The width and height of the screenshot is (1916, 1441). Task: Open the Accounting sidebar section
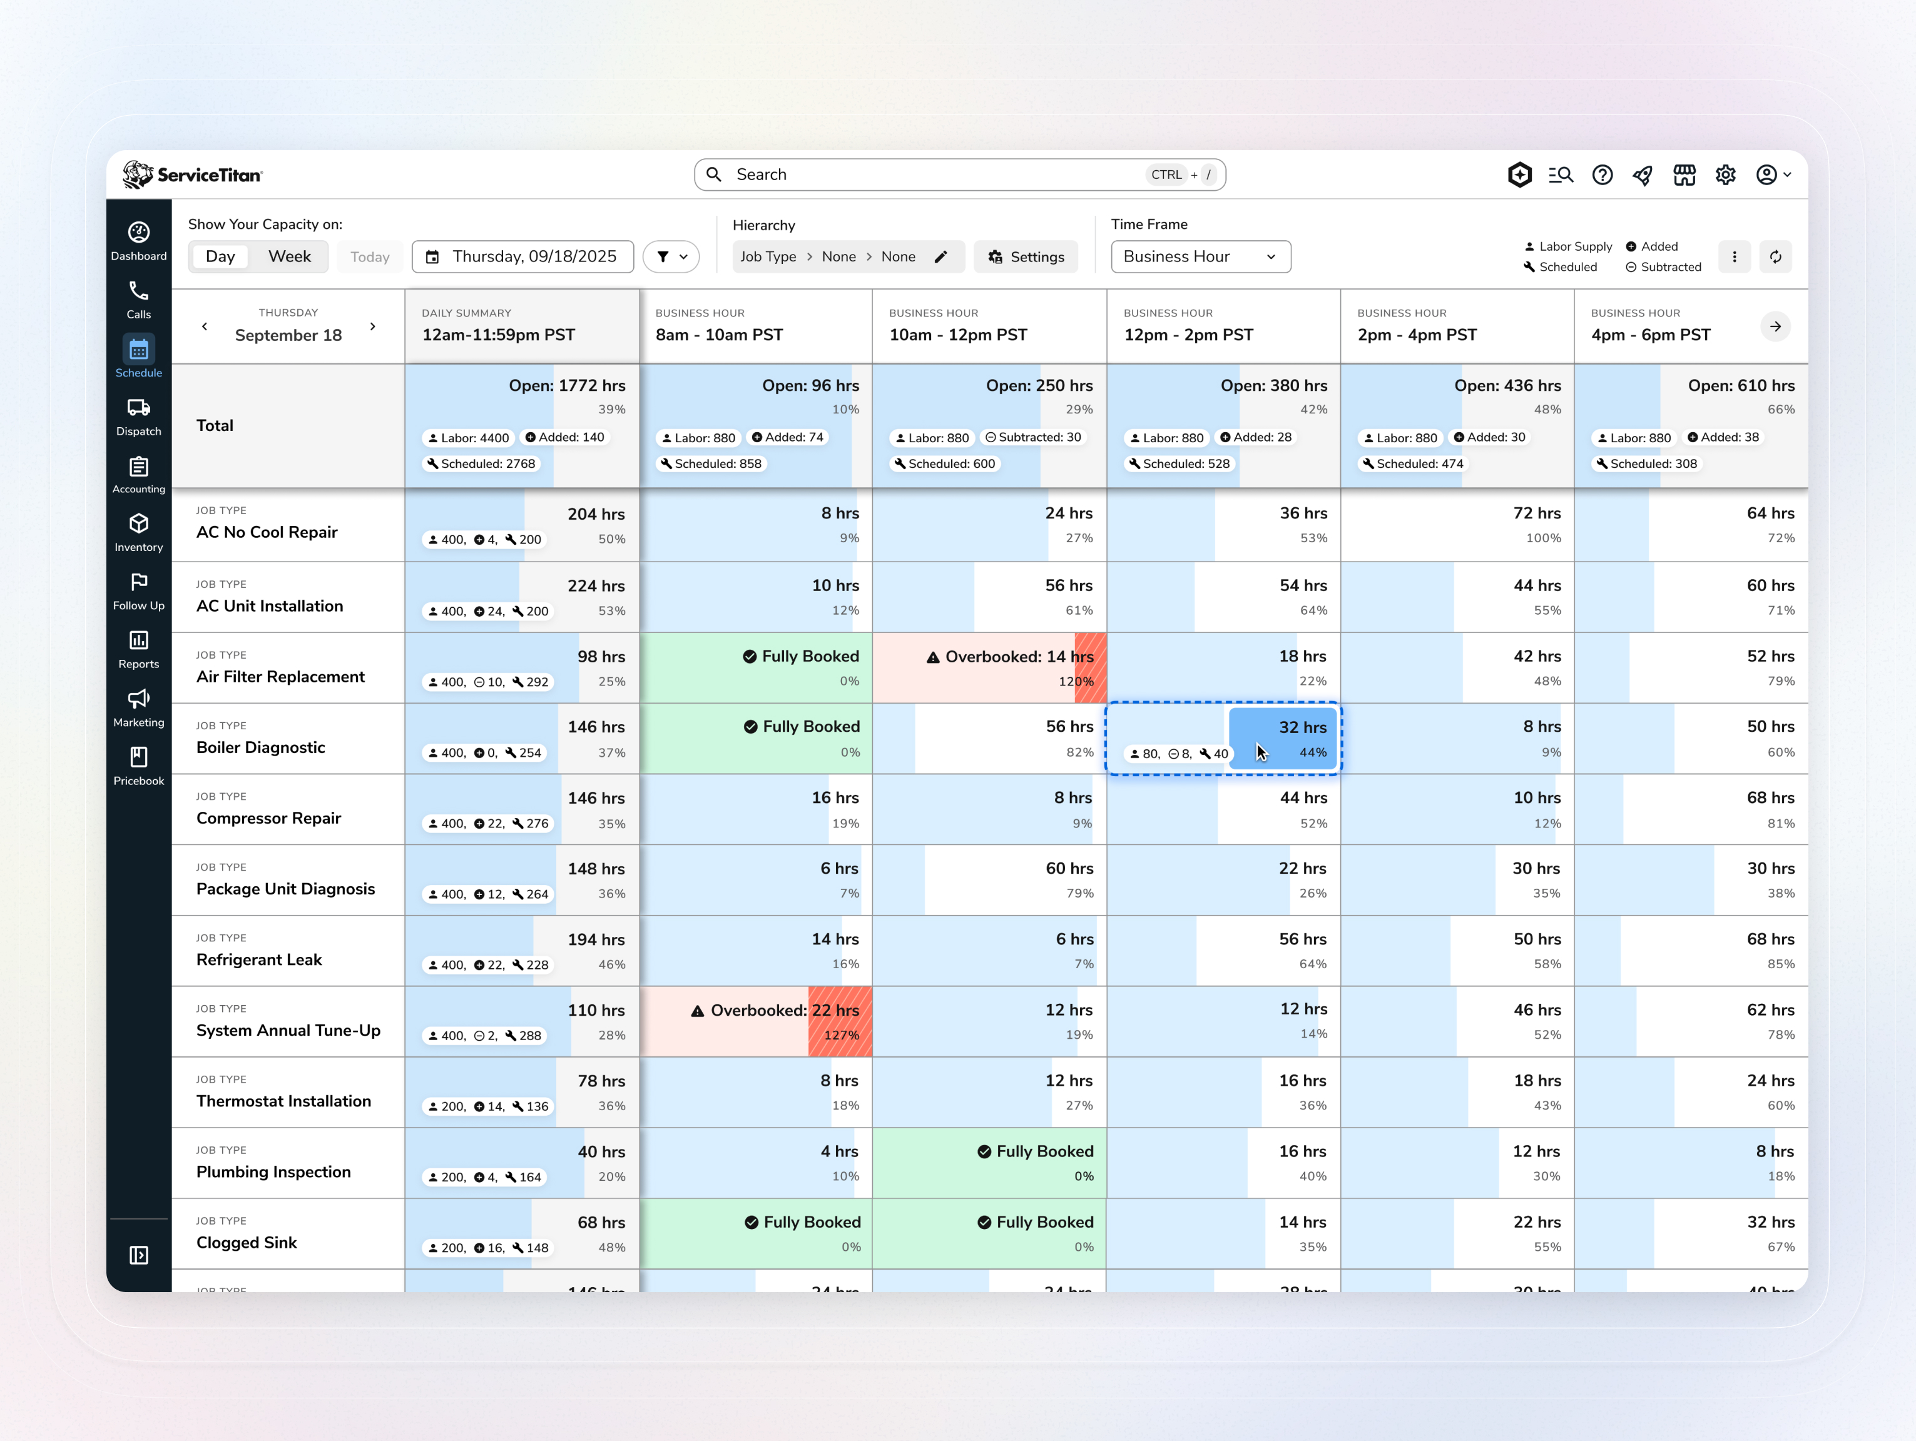tap(138, 475)
